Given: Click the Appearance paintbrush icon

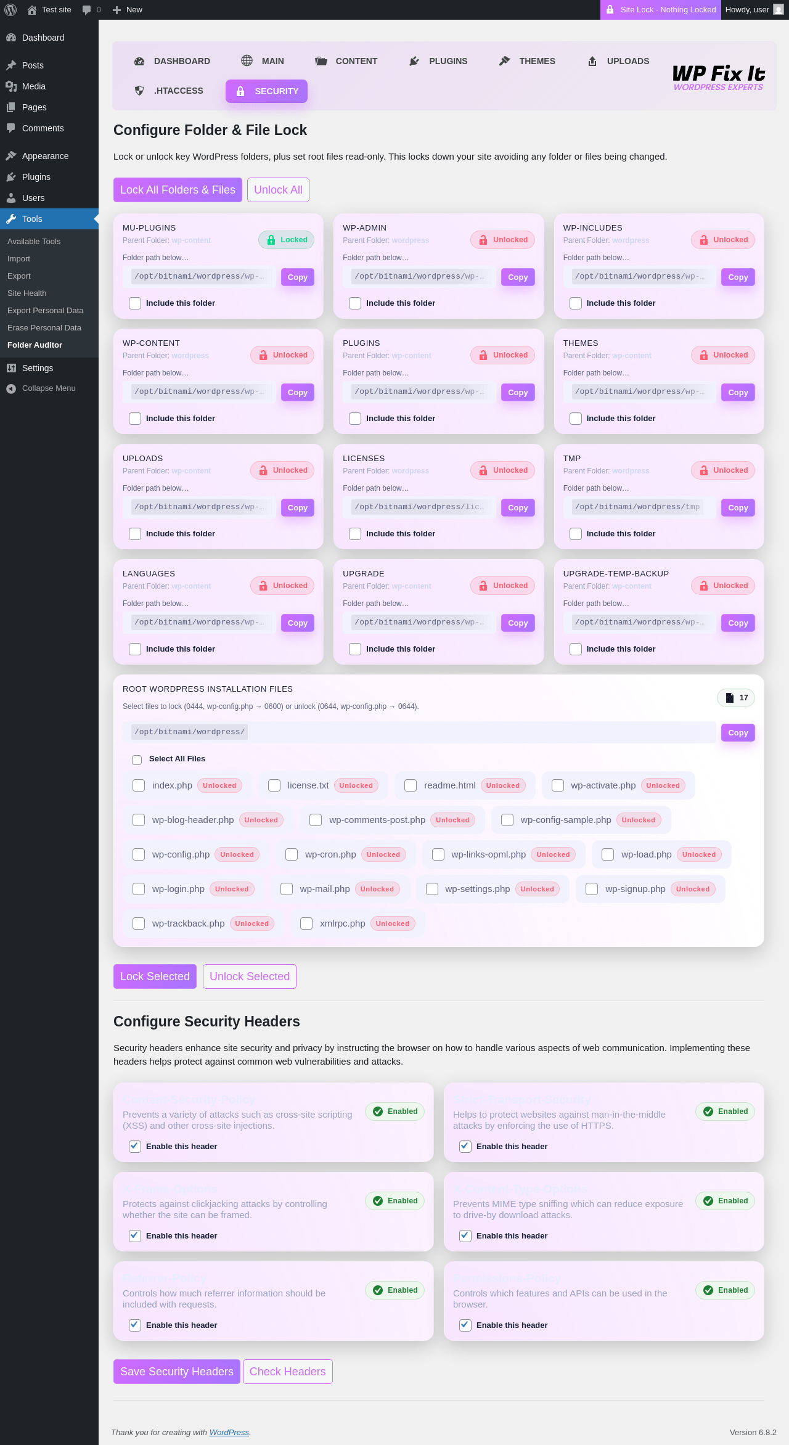Looking at the screenshot, I should 11,156.
